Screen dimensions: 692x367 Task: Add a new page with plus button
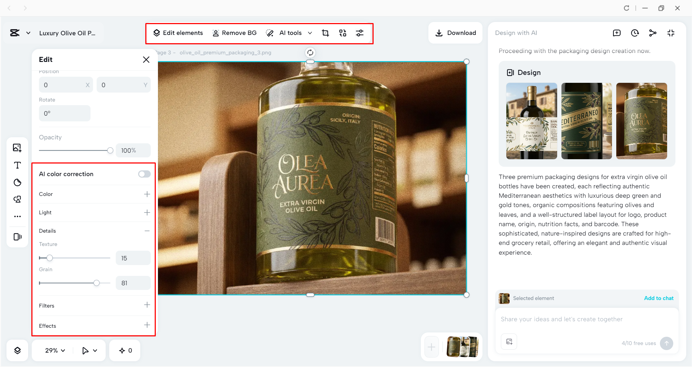(x=431, y=347)
